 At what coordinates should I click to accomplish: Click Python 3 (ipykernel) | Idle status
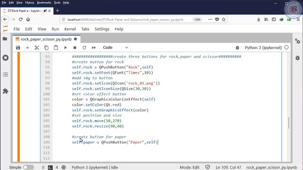coord(95,167)
